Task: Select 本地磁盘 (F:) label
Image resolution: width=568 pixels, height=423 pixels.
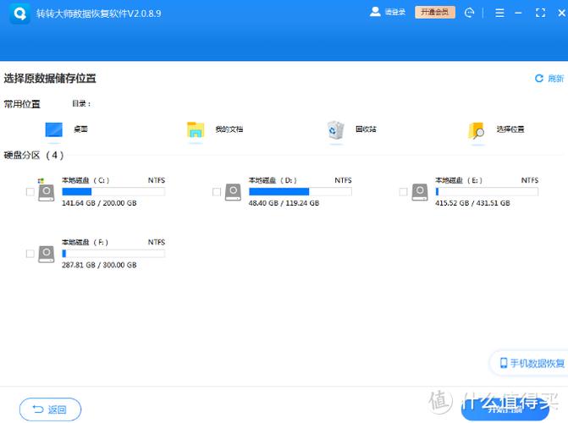Action: [85, 242]
